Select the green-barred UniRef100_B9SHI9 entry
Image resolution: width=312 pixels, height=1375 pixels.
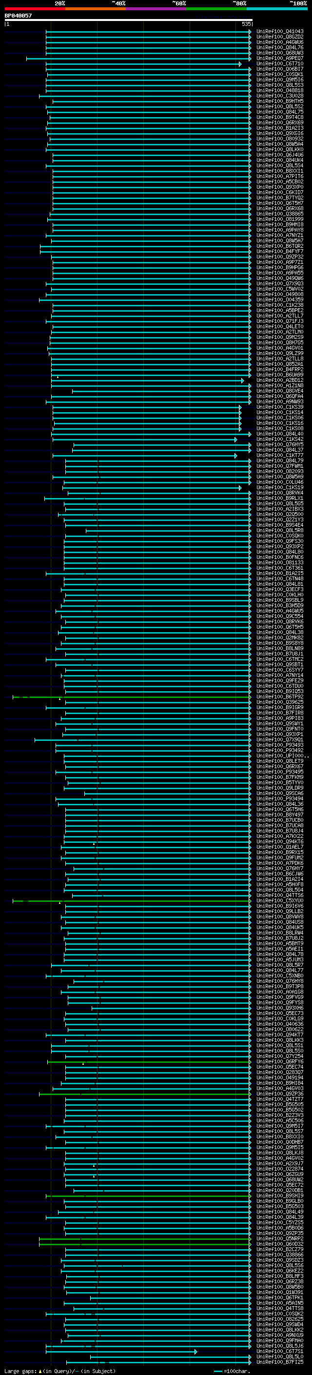(280, 1196)
